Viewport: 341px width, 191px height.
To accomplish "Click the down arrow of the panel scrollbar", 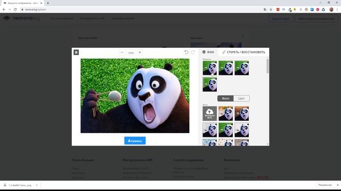I will click(x=267, y=144).
